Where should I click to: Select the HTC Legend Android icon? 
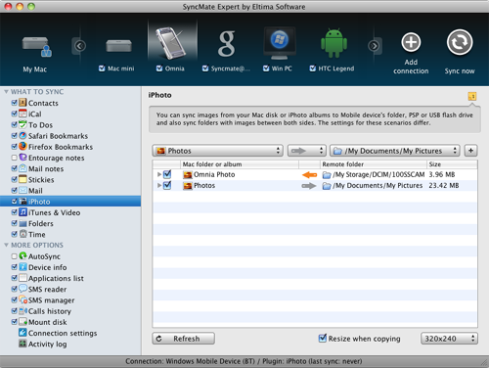click(333, 43)
